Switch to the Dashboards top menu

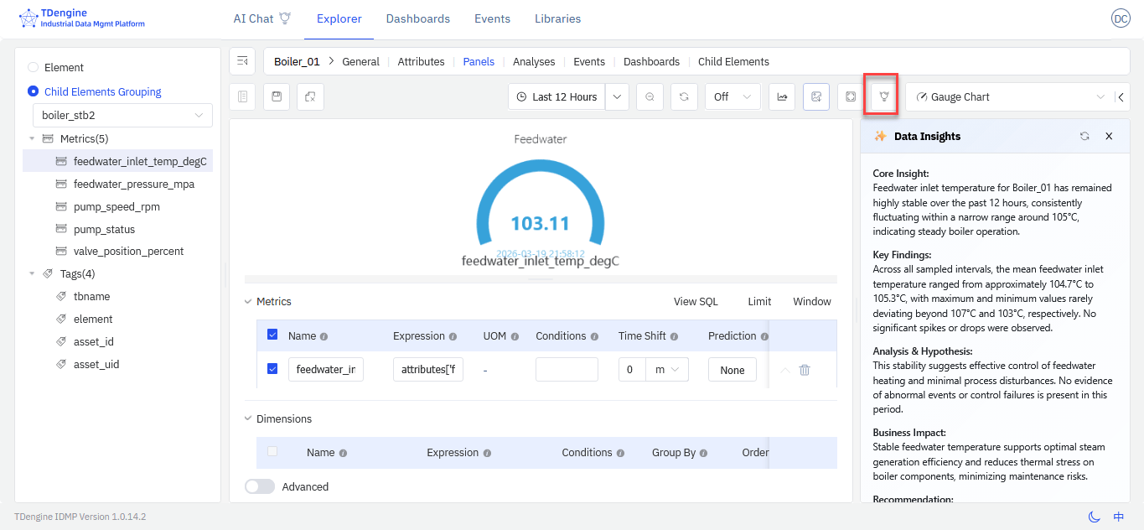(x=417, y=18)
